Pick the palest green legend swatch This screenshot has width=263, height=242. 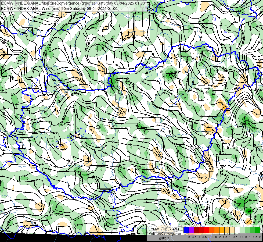click(x=242, y=230)
